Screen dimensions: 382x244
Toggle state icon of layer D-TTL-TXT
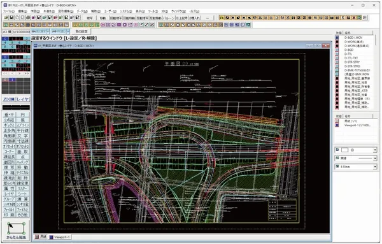(337, 58)
